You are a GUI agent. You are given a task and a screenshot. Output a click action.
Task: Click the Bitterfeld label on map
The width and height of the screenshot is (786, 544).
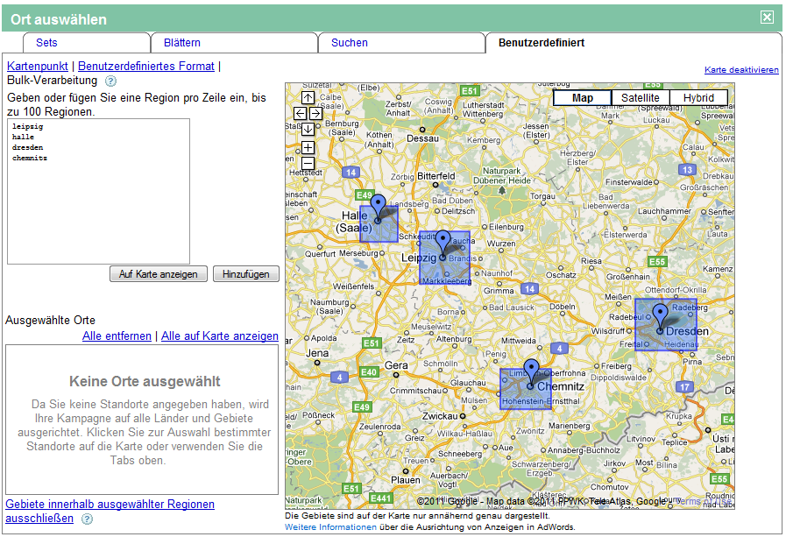click(436, 176)
